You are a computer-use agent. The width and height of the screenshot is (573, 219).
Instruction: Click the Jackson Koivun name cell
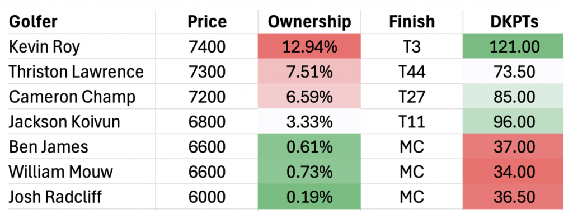click(x=82, y=121)
